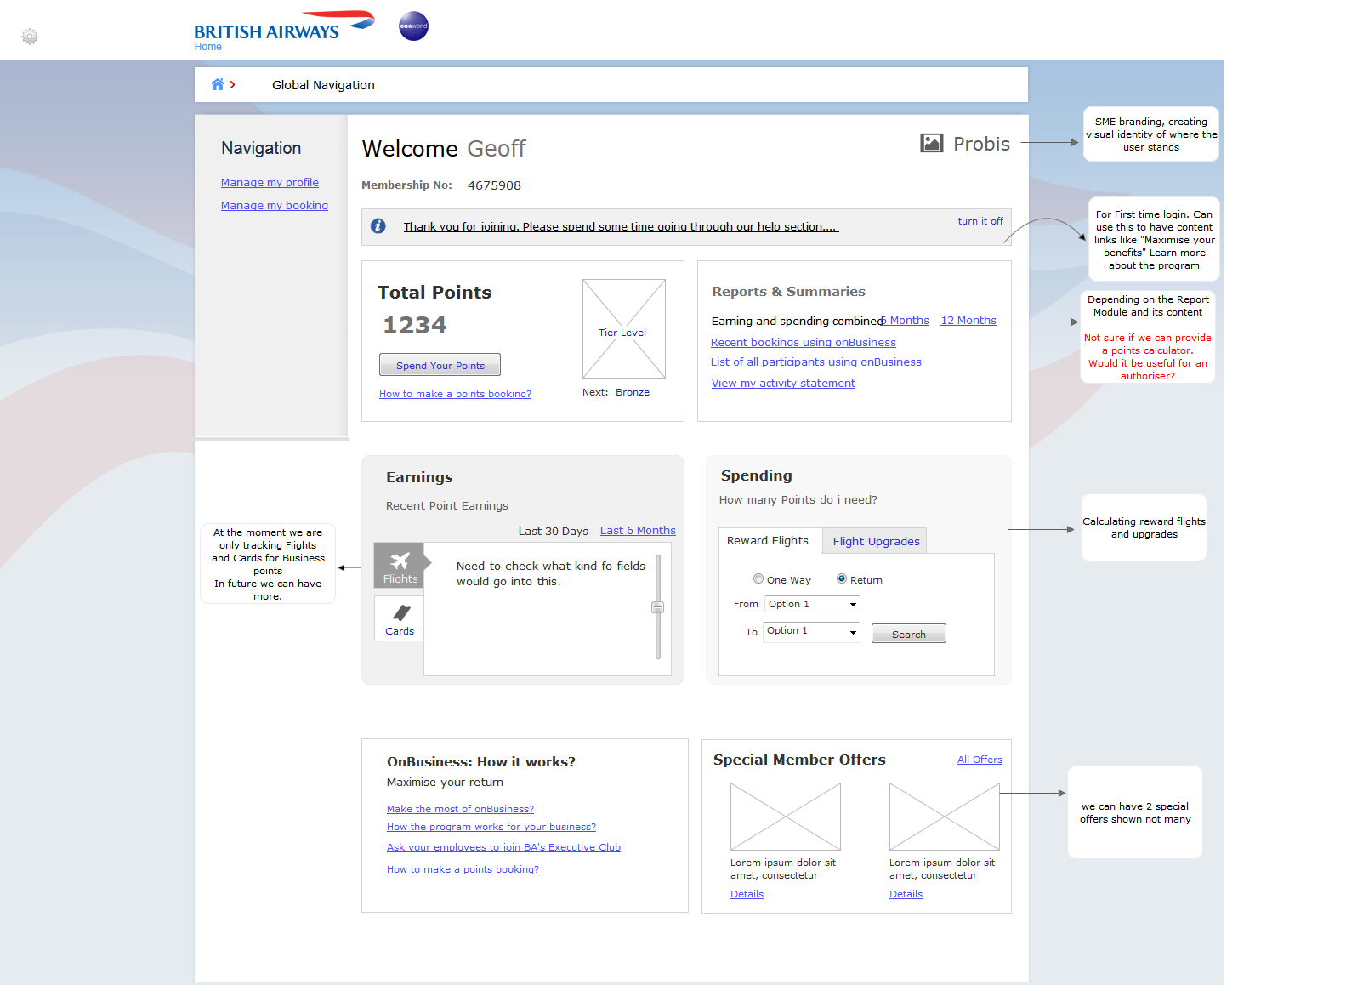Select Global Navigation in the top bar

click(323, 85)
